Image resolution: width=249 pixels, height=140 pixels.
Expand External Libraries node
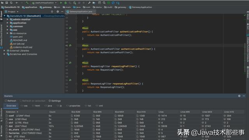pos(4,51)
